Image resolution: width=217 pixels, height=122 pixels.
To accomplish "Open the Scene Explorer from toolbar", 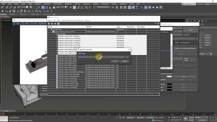I will tap(121, 7).
